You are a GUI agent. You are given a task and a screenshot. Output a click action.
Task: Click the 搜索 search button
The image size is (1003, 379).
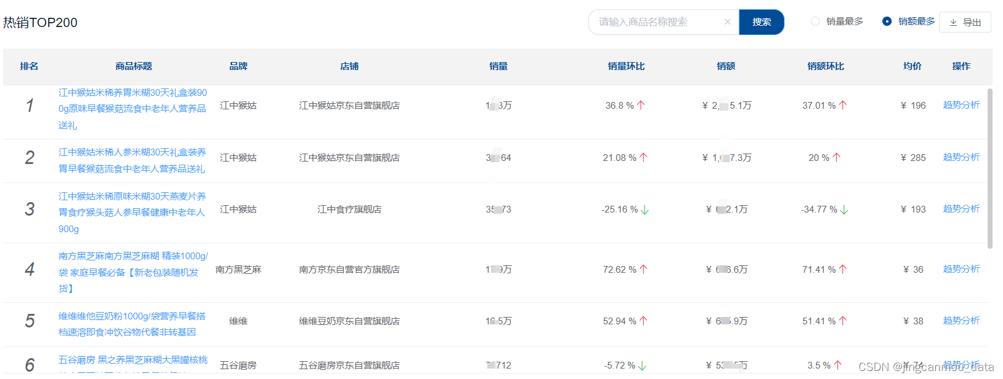click(761, 22)
